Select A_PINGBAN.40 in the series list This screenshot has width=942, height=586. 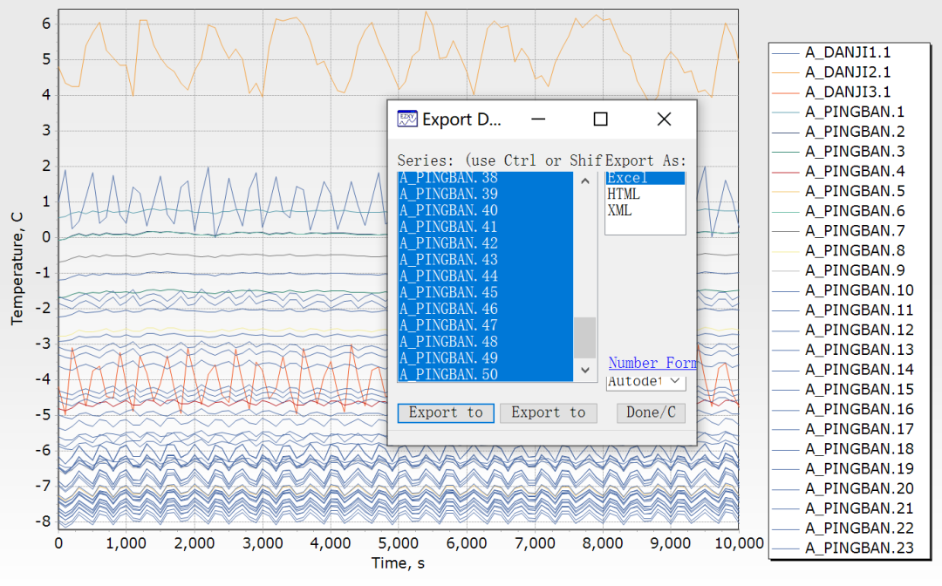coord(485,211)
